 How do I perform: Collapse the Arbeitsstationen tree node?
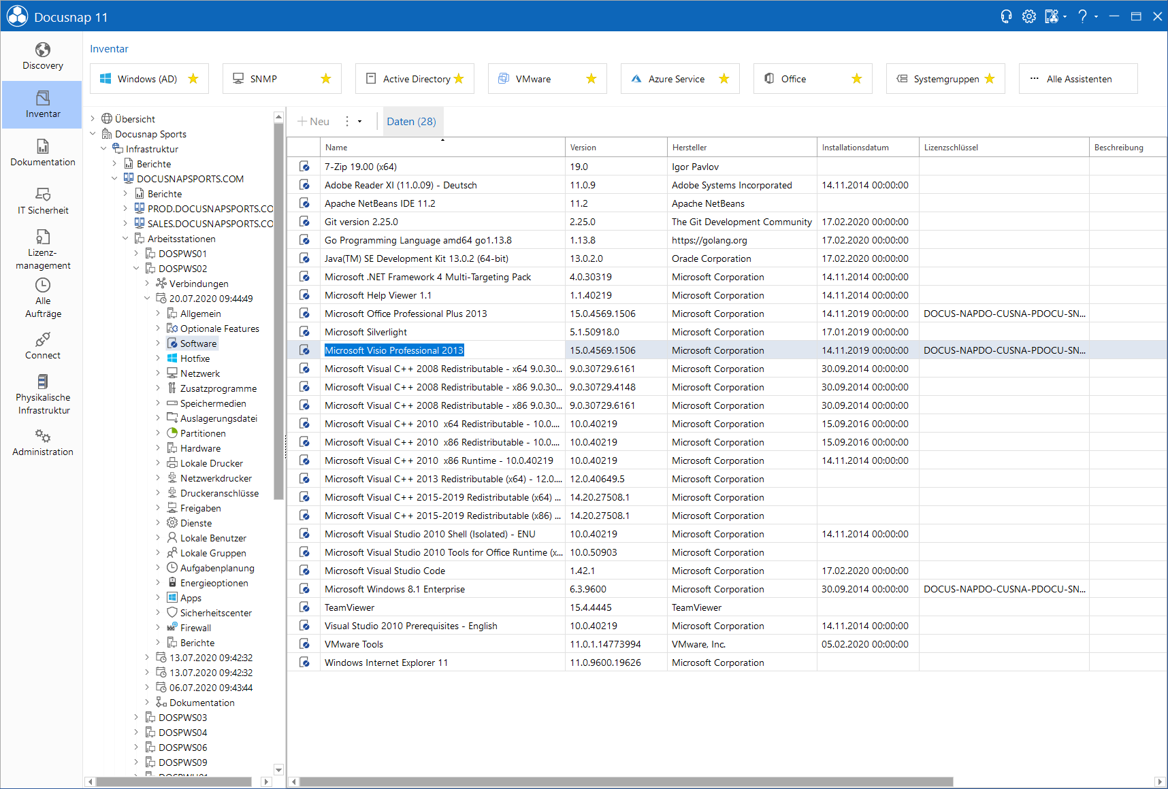click(126, 239)
